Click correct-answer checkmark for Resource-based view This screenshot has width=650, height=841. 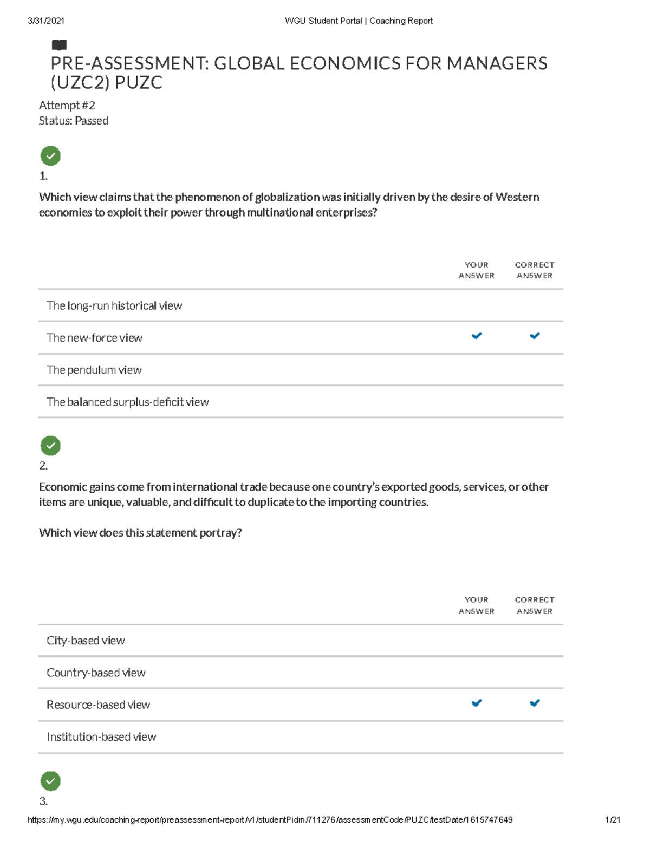tap(535, 703)
